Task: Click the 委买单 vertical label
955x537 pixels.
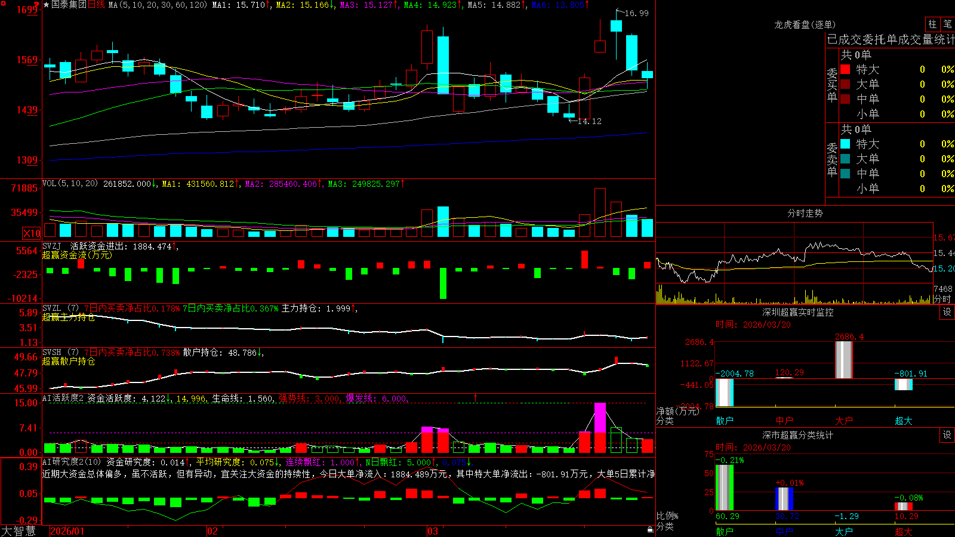Action: point(832,85)
